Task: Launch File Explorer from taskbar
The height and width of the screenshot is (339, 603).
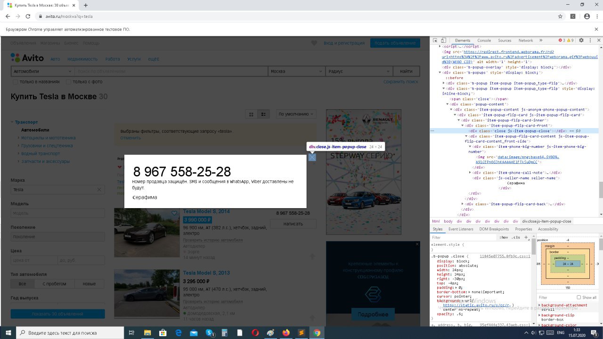Action: coord(147,332)
